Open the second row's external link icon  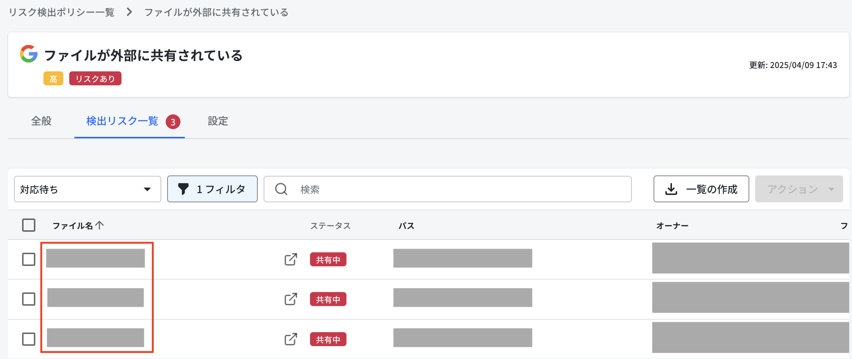pyautogui.click(x=291, y=299)
